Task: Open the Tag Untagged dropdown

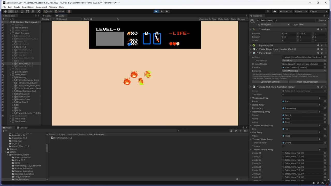Action: [x=275, y=25]
